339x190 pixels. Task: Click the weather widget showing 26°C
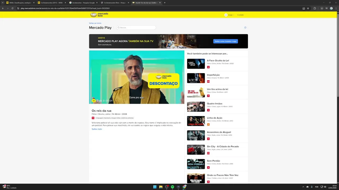point(10,187)
